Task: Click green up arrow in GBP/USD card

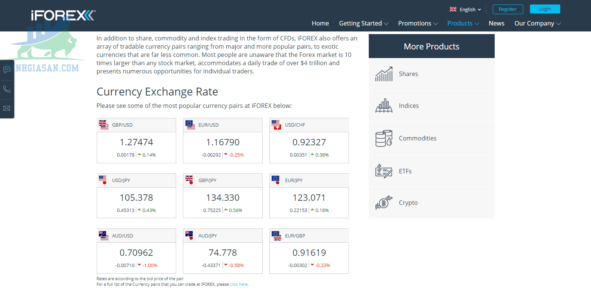Action: click(x=139, y=154)
